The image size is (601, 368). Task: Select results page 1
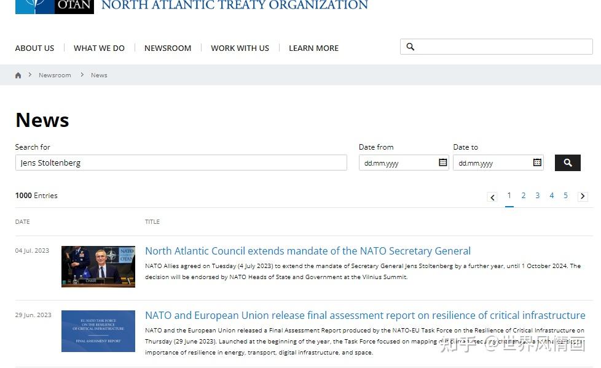pyautogui.click(x=509, y=196)
